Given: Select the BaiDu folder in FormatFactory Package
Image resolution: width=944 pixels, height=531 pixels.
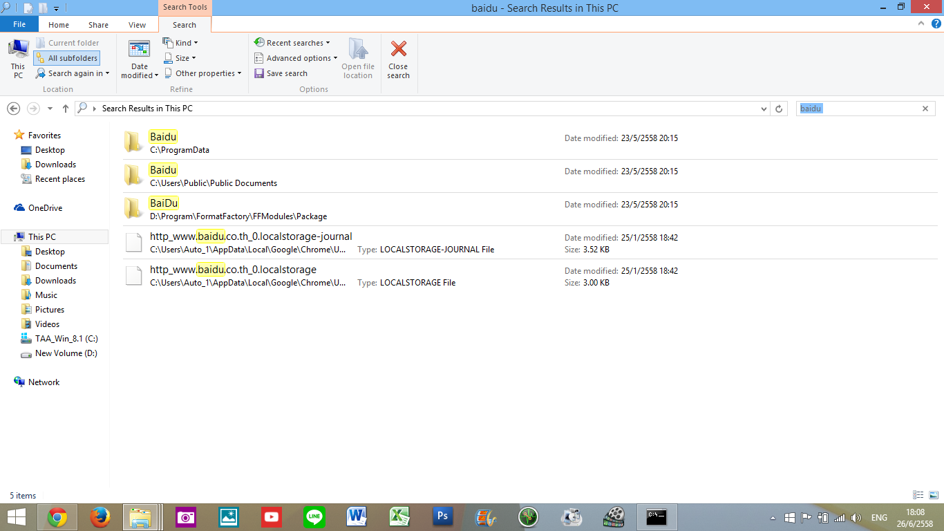Looking at the screenshot, I should [530, 209].
